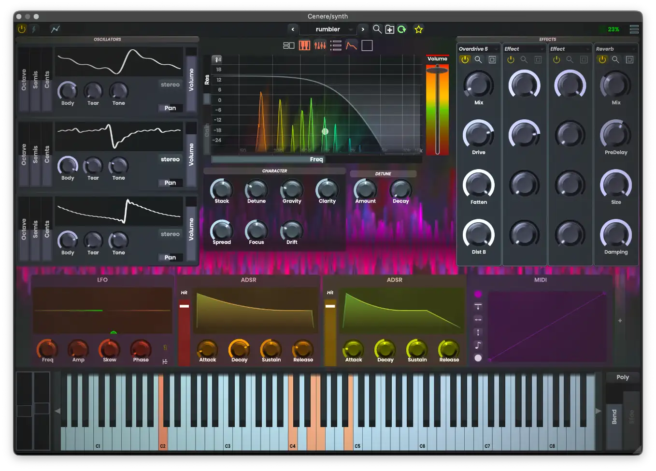Click the Detune Amount knob
This screenshot has height=471, width=656.
click(365, 189)
